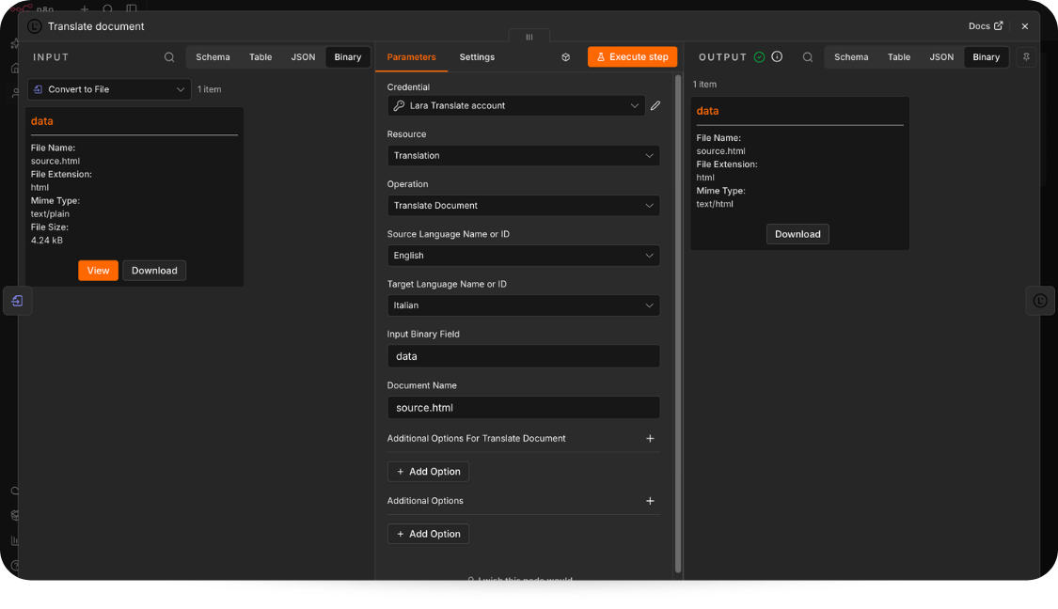Open the Source Language dropdown
Screen dimensions: 1058x609
click(524, 256)
